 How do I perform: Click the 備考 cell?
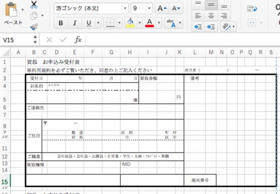(x=194, y=79)
